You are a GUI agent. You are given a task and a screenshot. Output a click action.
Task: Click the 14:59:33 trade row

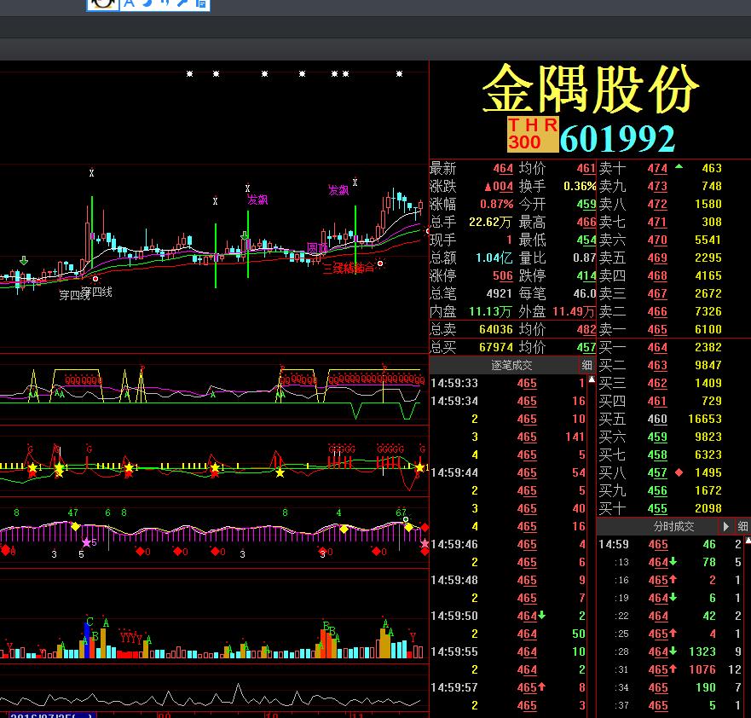[x=508, y=383]
